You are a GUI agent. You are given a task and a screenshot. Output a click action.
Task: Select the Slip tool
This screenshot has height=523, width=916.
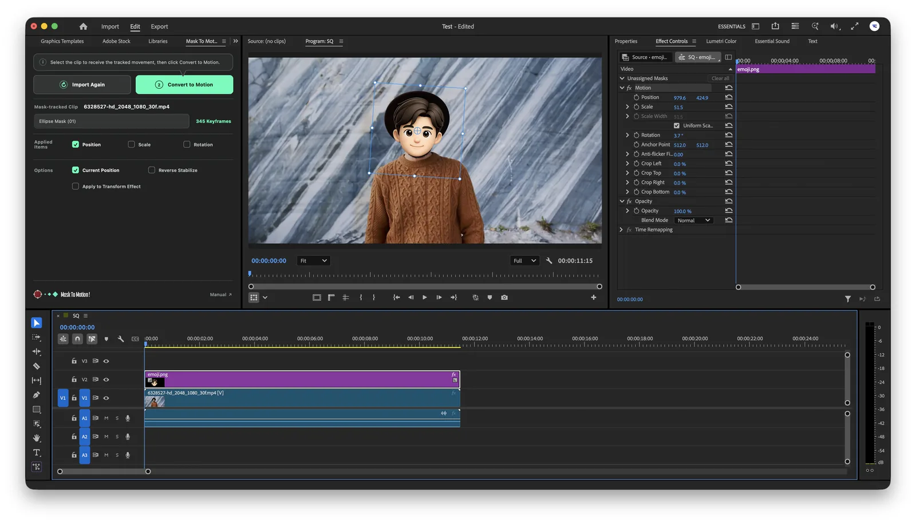point(37,381)
